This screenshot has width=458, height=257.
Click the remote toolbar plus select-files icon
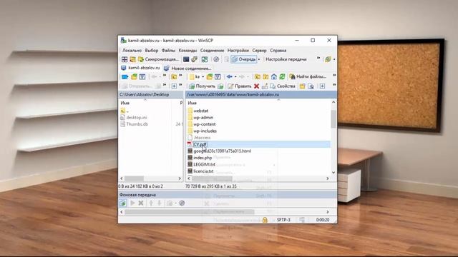[322, 86]
